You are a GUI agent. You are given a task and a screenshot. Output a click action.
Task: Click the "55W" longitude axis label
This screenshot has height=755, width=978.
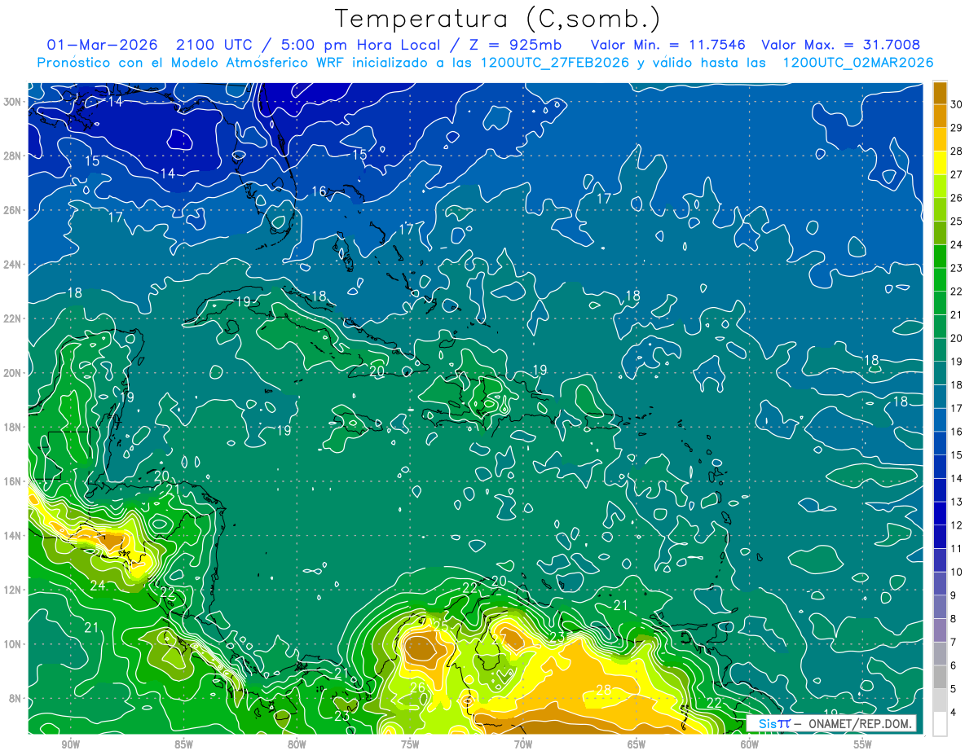click(863, 744)
